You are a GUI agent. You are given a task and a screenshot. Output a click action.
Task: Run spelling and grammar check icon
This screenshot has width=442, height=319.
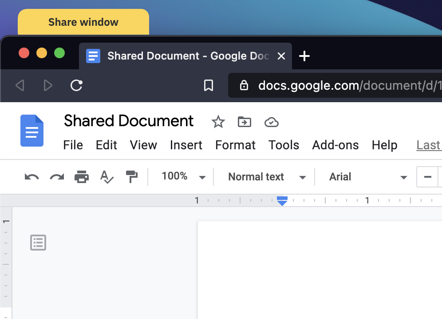tap(107, 177)
